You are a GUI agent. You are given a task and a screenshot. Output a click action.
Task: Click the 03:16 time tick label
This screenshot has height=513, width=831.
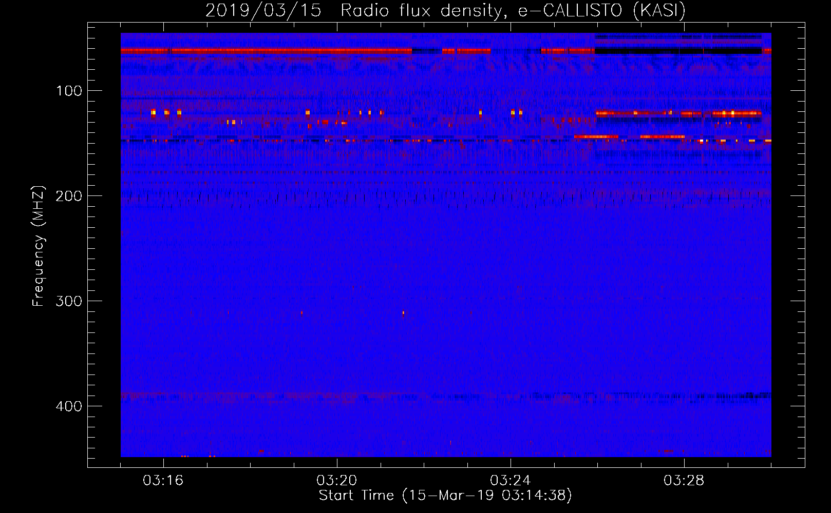point(163,480)
